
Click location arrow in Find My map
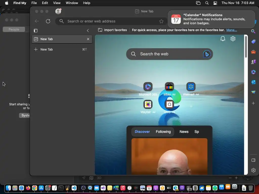coord(84,178)
